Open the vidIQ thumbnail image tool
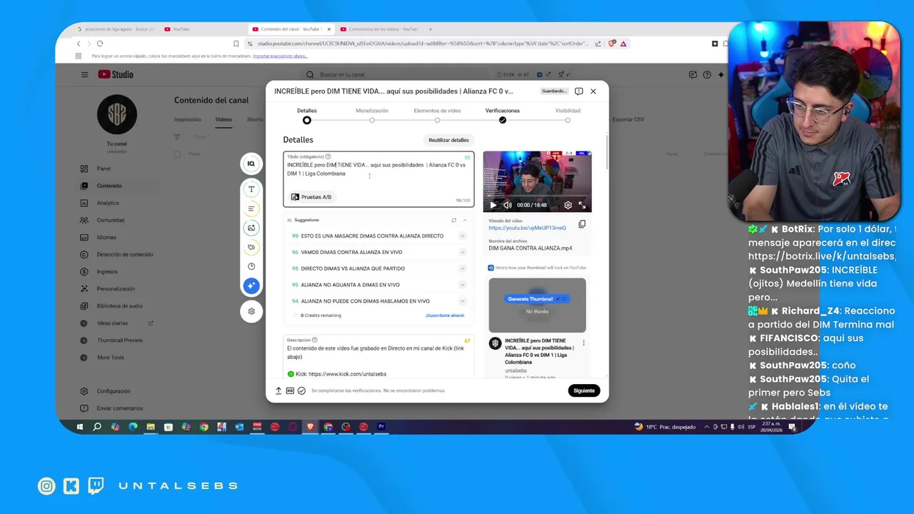Image resolution: width=914 pixels, height=514 pixels. 251,228
